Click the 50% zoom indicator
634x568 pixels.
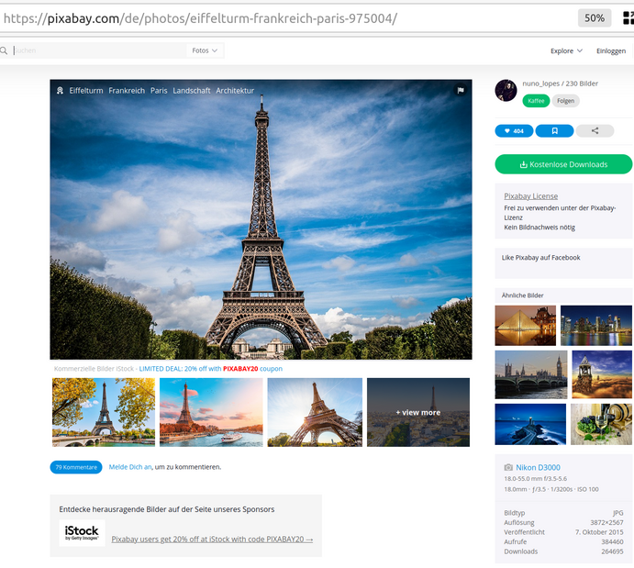(595, 18)
